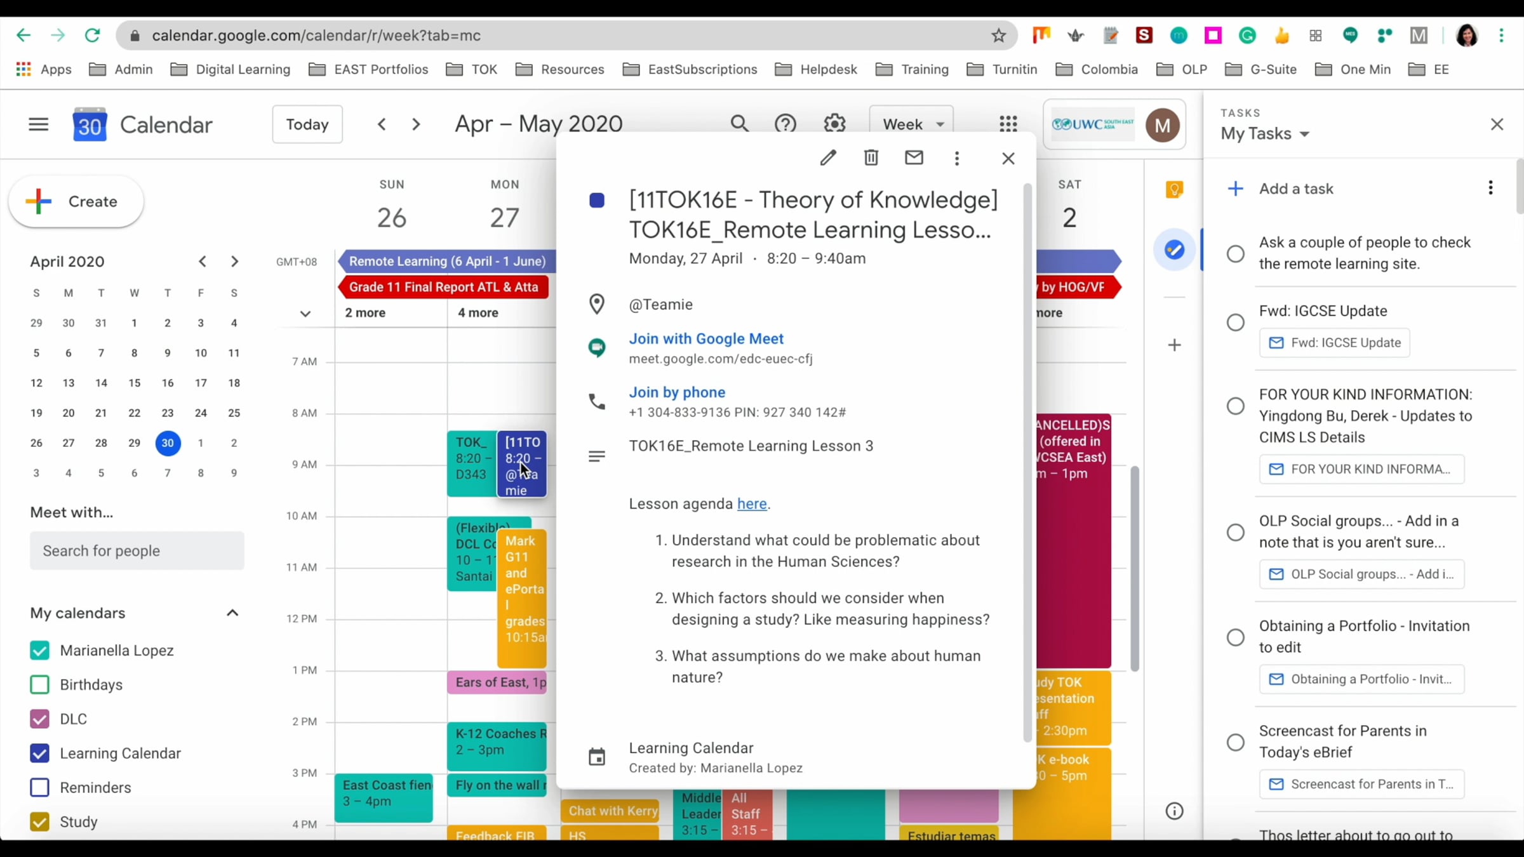Collapse the My calendars section
Screen dimensions: 1524x857
click(x=232, y=613)
